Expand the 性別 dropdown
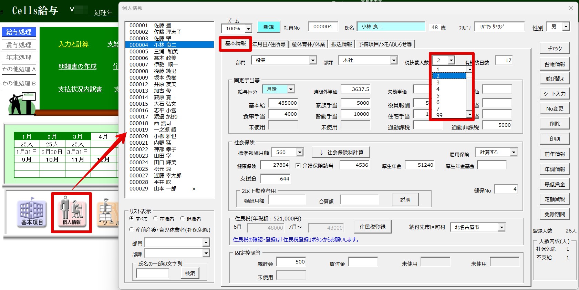 (566, 27)
